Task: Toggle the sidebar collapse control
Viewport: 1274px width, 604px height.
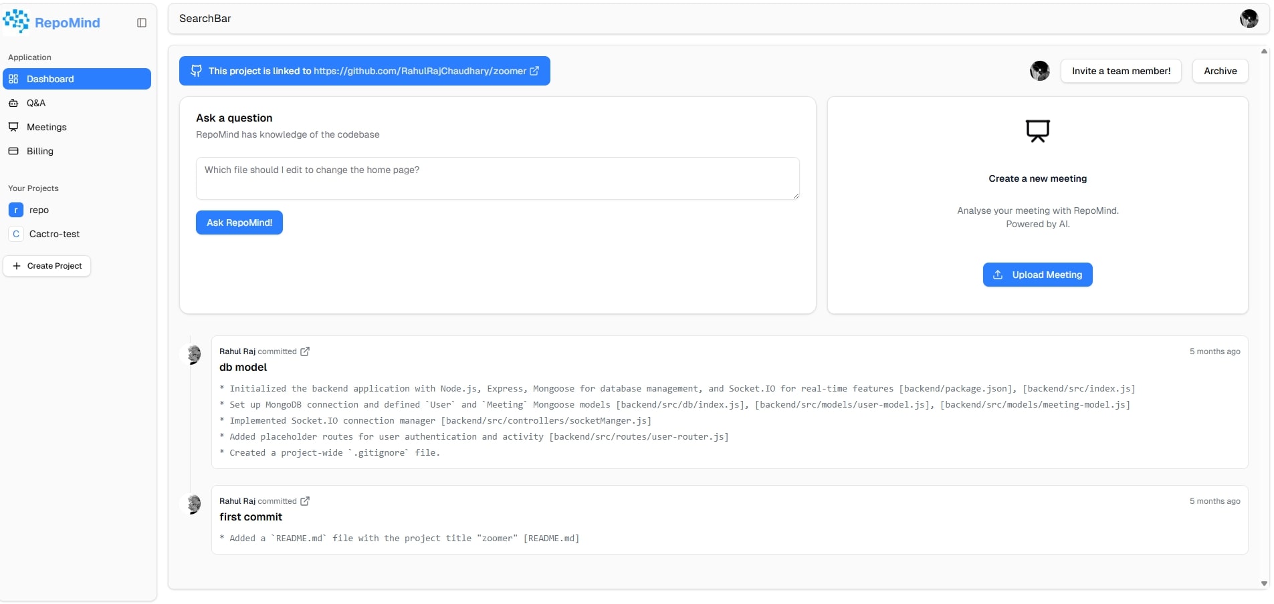Action: pyautogui.click(x=141, y=22)
